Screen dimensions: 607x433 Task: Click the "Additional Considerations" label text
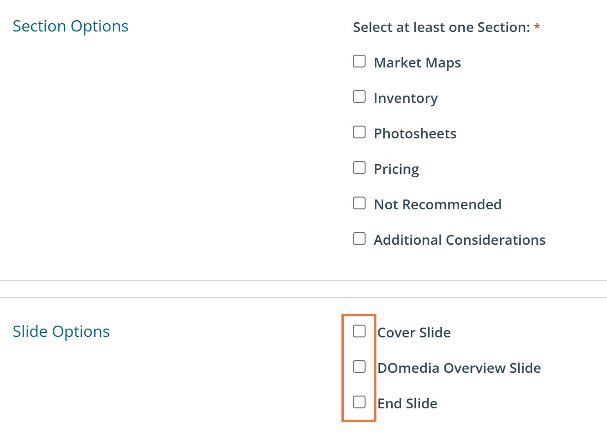click(459, 240)
